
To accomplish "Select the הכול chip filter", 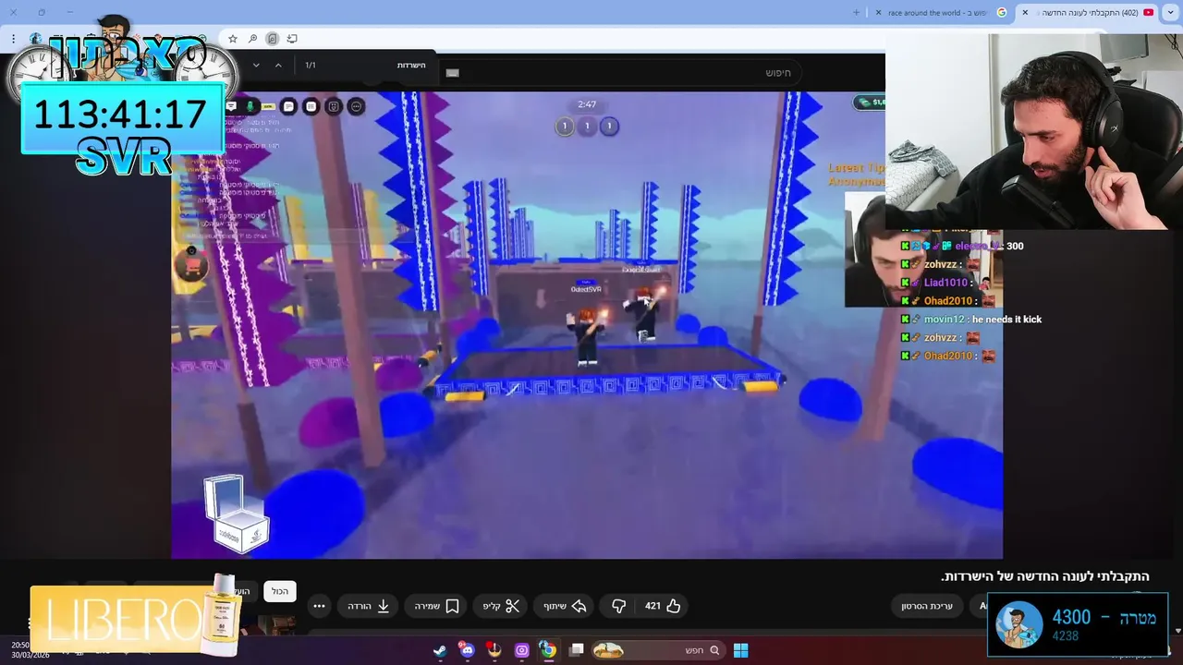I will 280,591.
